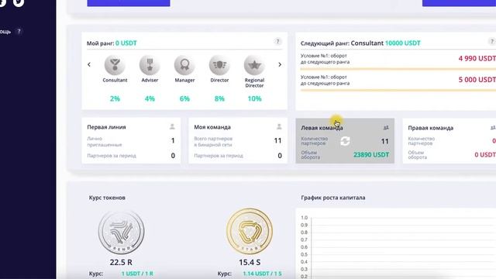Click group icon in Левая команда card
This screenshot has width=496, height=279.
tap(386, 128)
